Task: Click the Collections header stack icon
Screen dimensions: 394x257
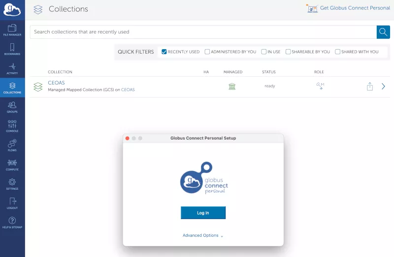Action: tap(38, 9)
